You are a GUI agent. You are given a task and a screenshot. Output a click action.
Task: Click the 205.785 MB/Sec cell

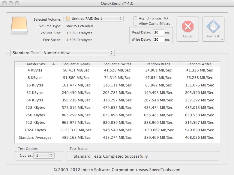click(117, 92)
